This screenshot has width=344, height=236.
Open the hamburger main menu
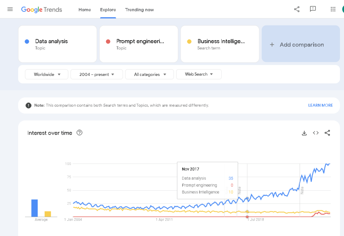tap(10, 9)
